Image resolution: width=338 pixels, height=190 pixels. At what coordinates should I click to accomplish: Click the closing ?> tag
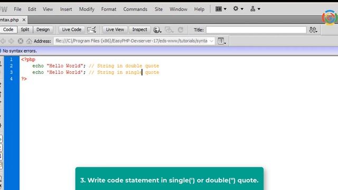[24, 79]
